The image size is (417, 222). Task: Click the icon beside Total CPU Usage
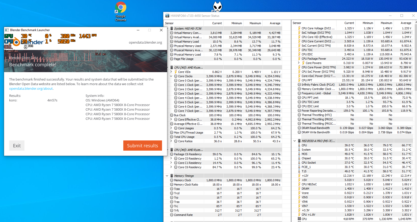[172, 137]
